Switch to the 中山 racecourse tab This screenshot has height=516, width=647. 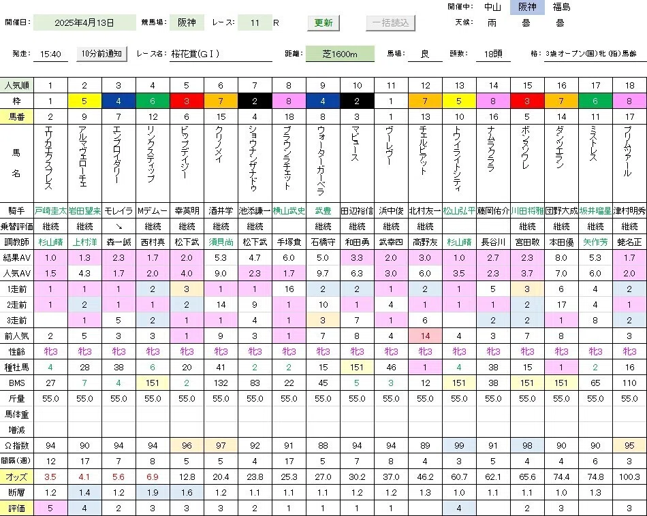[x=492, y=7]
